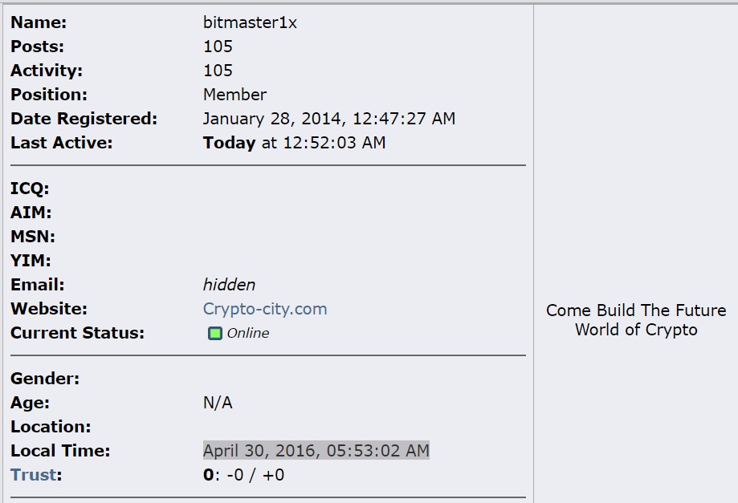Click the username bitmaster1x
Viewport: 738px width, 503px height.
pyautogui.click(x=250, y=22)
